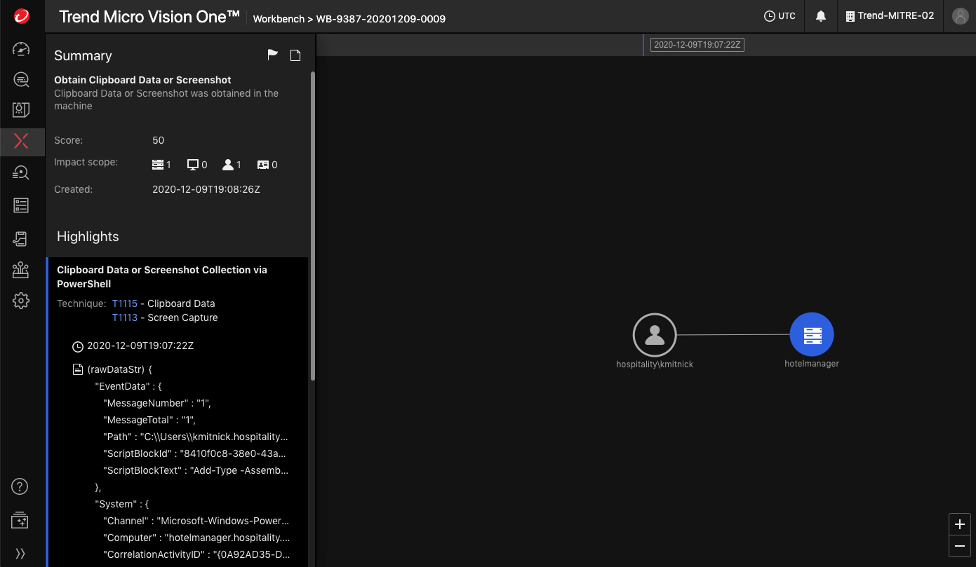The height and width of the screenshot is (567, 976).
Task: Open the notifications bell
Action: point(821,16)
